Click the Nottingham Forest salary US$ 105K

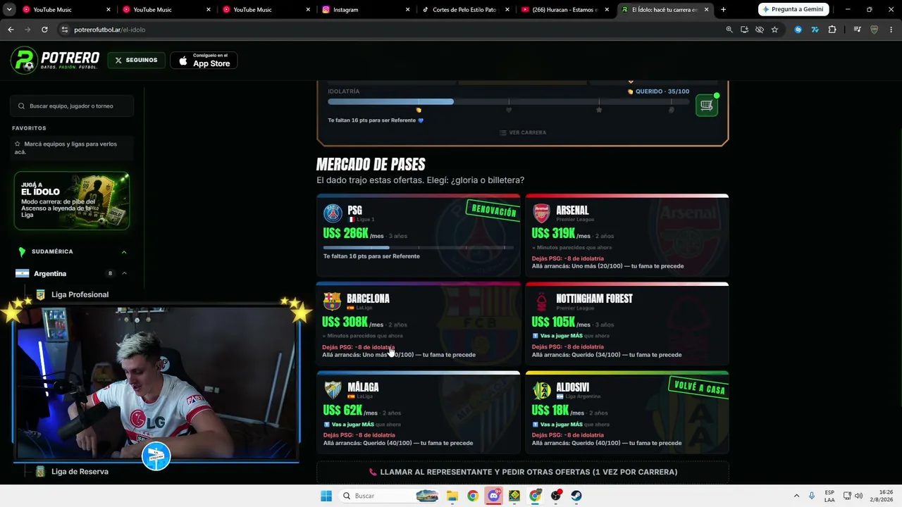pyautogui.click(x=553, y=323)
